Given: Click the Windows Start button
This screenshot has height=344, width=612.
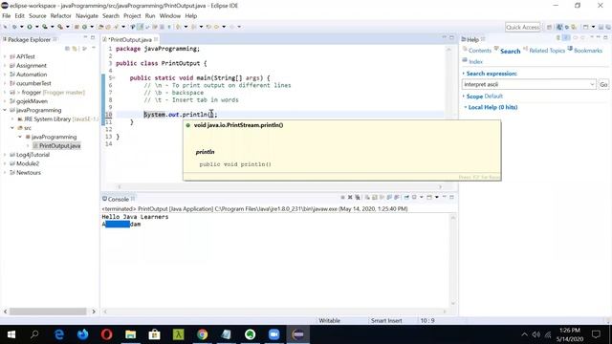Looking at the screenshot, I should pyautogui.click(x=11, y=334).
